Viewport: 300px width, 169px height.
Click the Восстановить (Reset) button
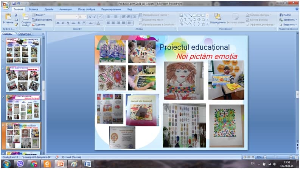[42, 20]
